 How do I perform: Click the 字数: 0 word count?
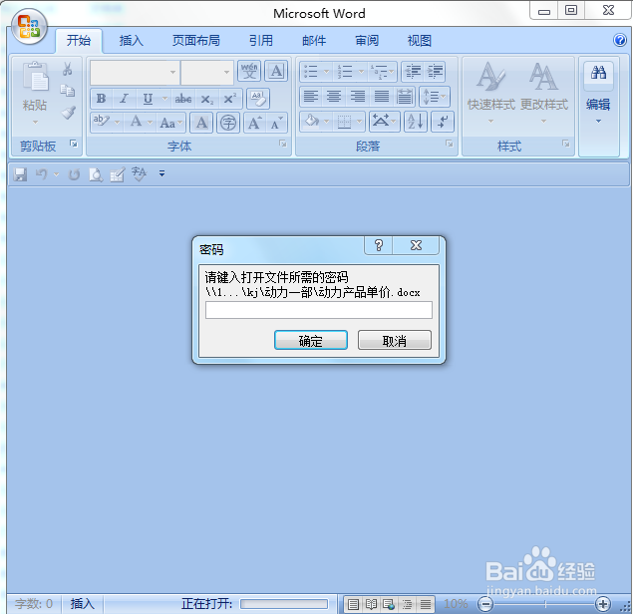[34, 604]
